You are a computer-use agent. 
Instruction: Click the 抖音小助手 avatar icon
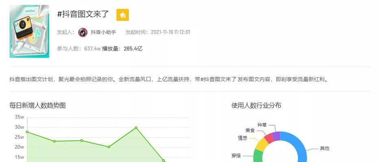click(83, 32)
